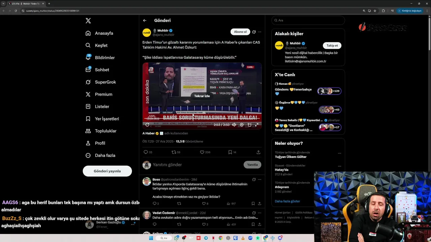Click Daha fazla göster link
This screenshot has height=242, width=431.
287,201
